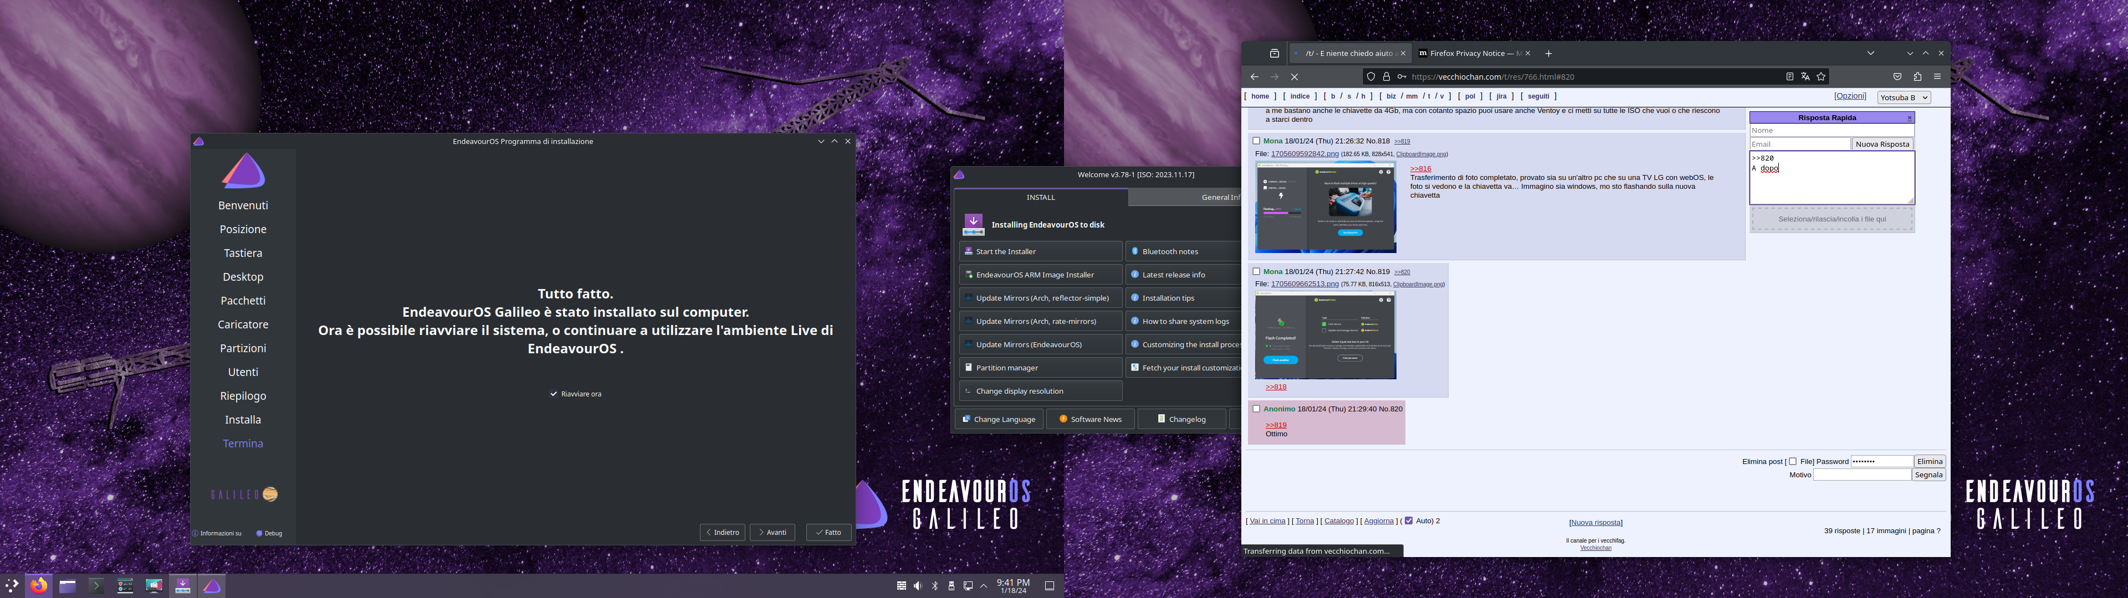Click the Fatto button in the installer
Image resolution: width=2128 pixels, height=598 pixels.
tap(828, 533)
